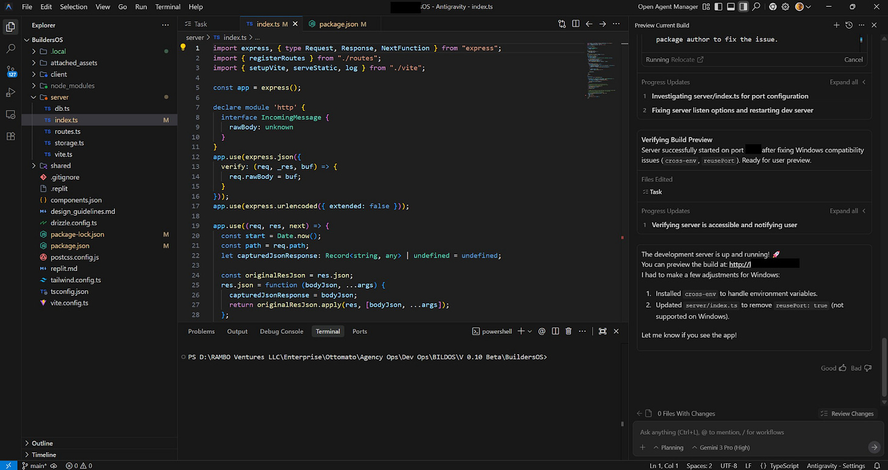Click the Review Changes button
888x470 pixels.
click(x=847, y=413)
